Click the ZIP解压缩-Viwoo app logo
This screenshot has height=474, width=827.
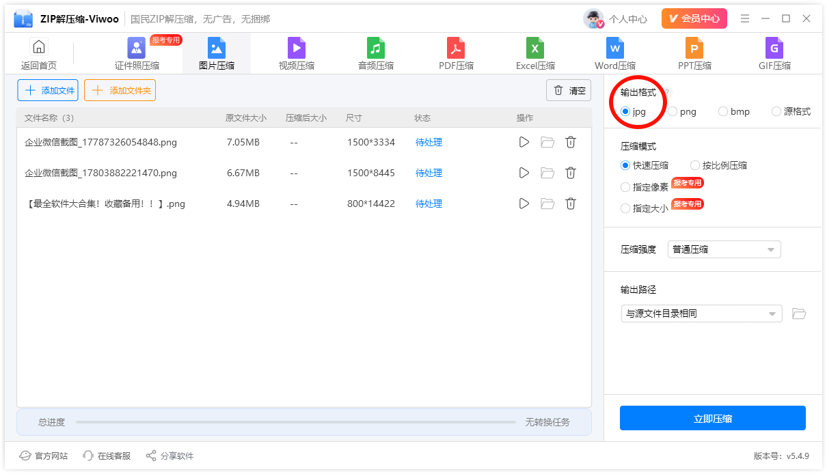click(23, 18)
